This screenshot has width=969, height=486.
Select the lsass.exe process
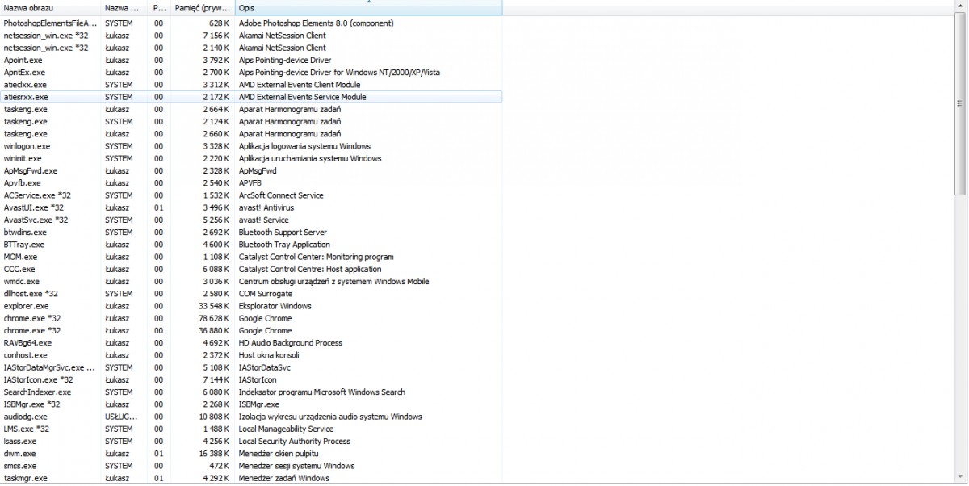(251, 442)
